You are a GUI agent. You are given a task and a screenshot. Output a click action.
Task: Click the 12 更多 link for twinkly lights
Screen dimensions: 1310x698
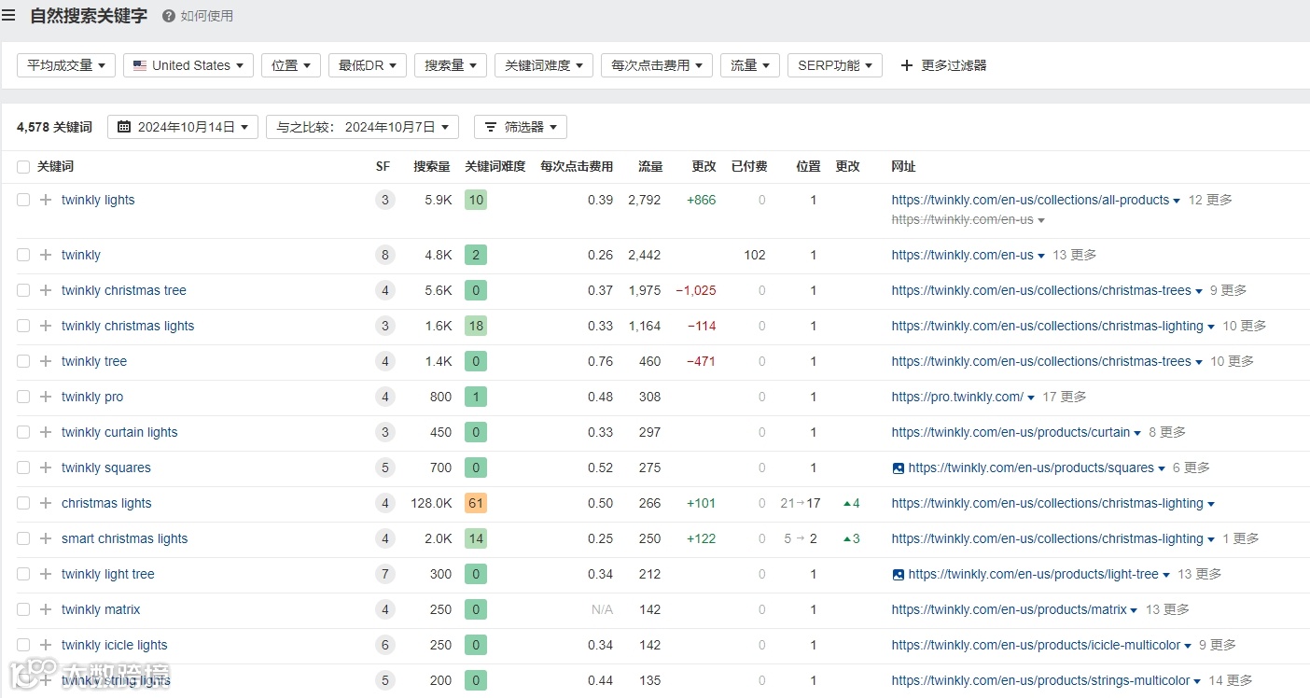[x=1210, y=200]
